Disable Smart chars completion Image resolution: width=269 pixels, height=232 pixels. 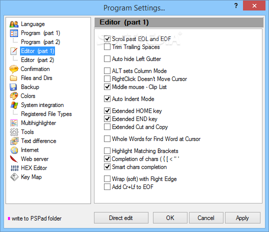(x=107, y=167)
